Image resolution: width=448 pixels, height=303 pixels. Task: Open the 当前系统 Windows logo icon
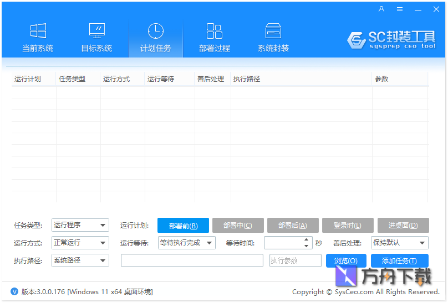38,31
